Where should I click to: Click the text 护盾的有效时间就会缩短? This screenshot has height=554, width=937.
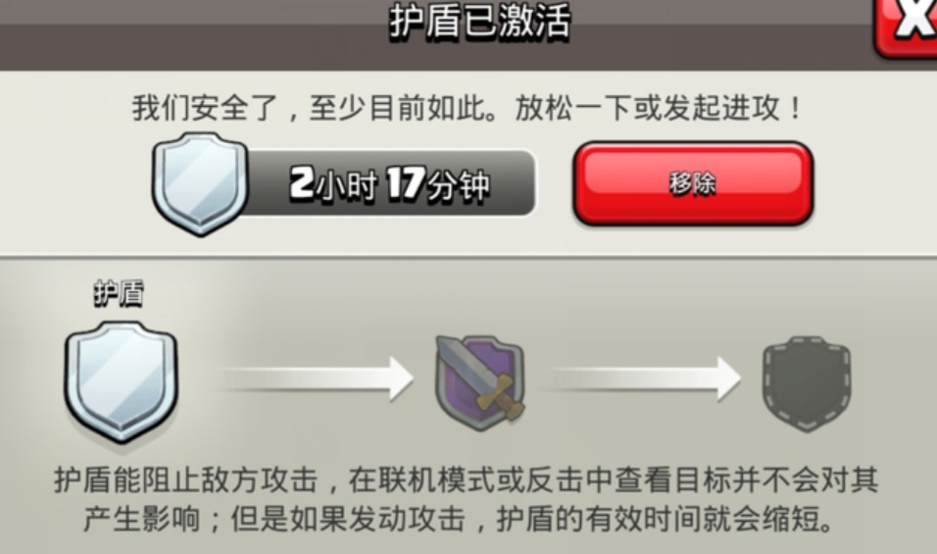(x=666, y=519)
